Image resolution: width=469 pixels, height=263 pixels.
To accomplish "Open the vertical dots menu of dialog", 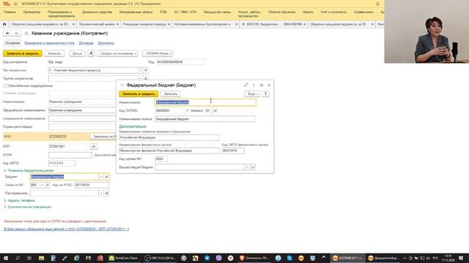I will [254, 85].
